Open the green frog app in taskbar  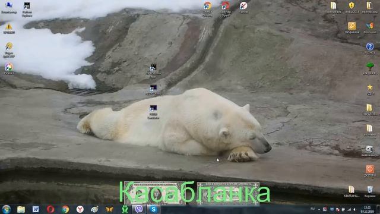[125, 209]
